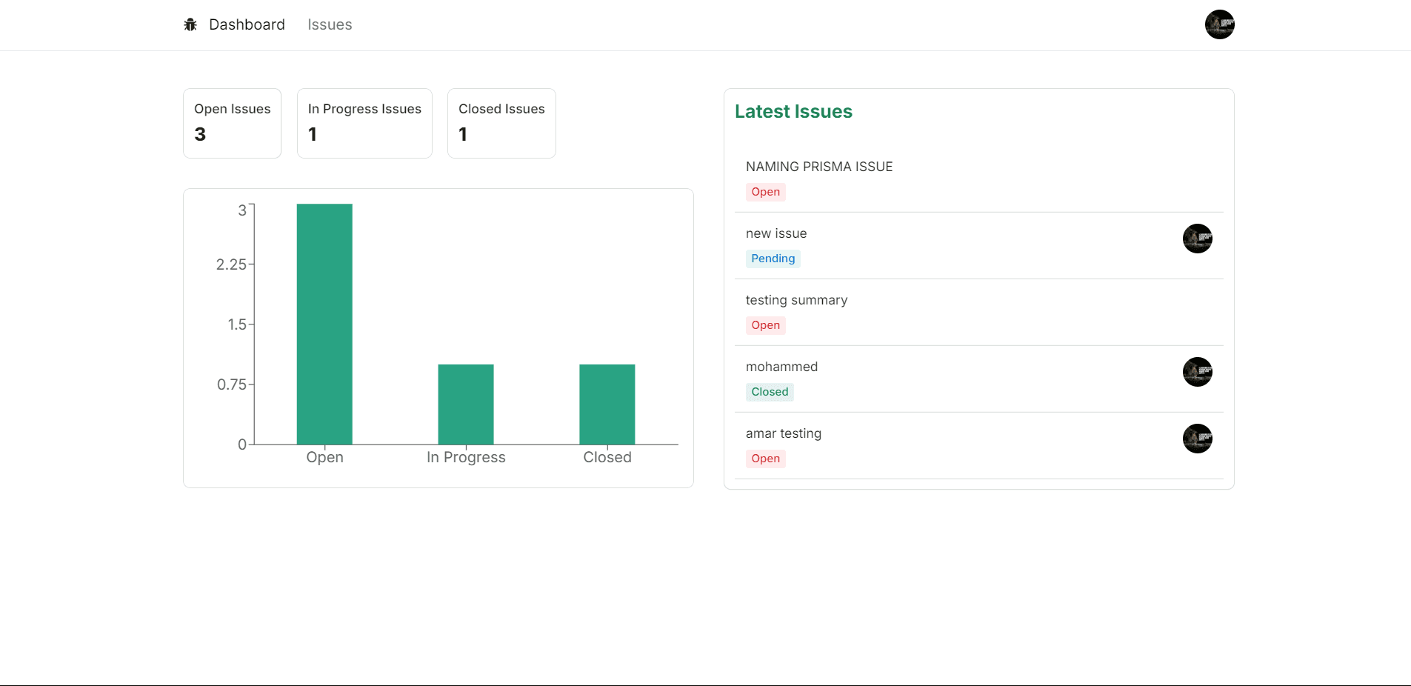Click assignee avatar on 'new issue' row
Viewport: 1411px width, 686px height.
[x=1197, y=239]
